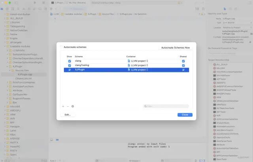253x162 pixels.
Task: Open Source Control navigator in Xcode sidebar
Action: (x=7, y=9)
